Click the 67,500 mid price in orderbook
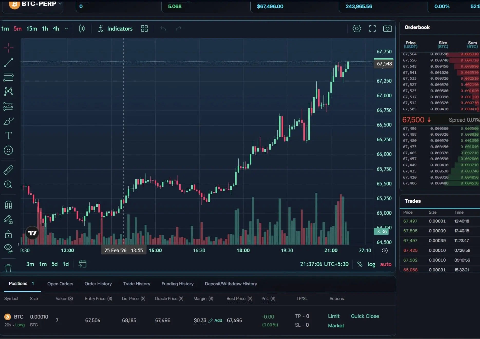480x339 pixels. click(413, 120)
